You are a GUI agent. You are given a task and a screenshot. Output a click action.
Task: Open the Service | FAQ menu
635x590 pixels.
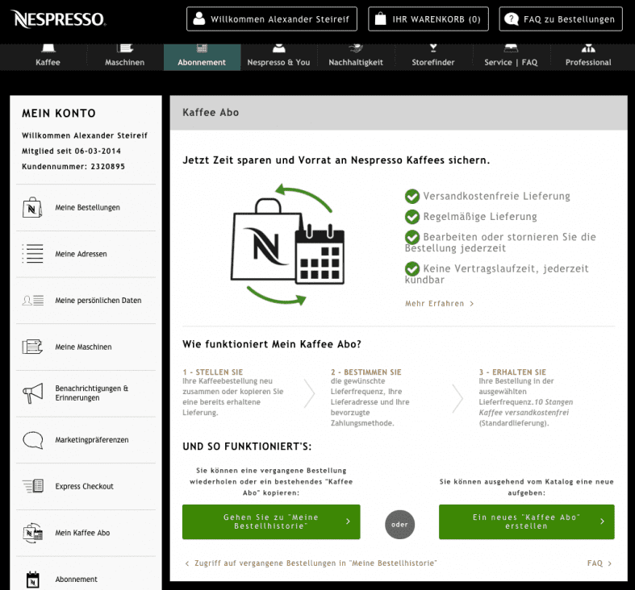tap(511, 57)
